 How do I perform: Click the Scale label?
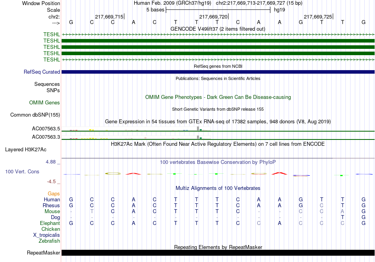pos(53,10)
